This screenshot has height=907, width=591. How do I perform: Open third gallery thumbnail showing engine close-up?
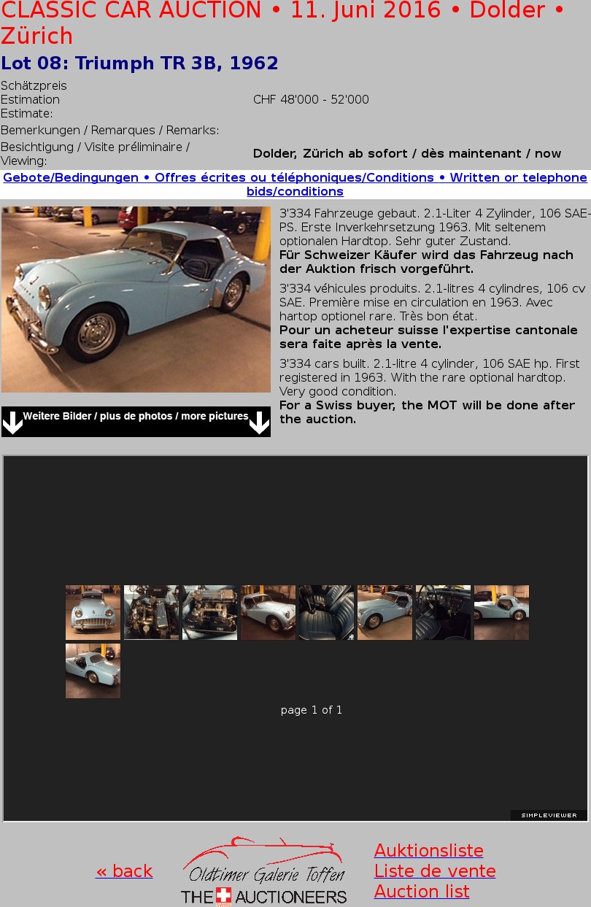(209, 612)
